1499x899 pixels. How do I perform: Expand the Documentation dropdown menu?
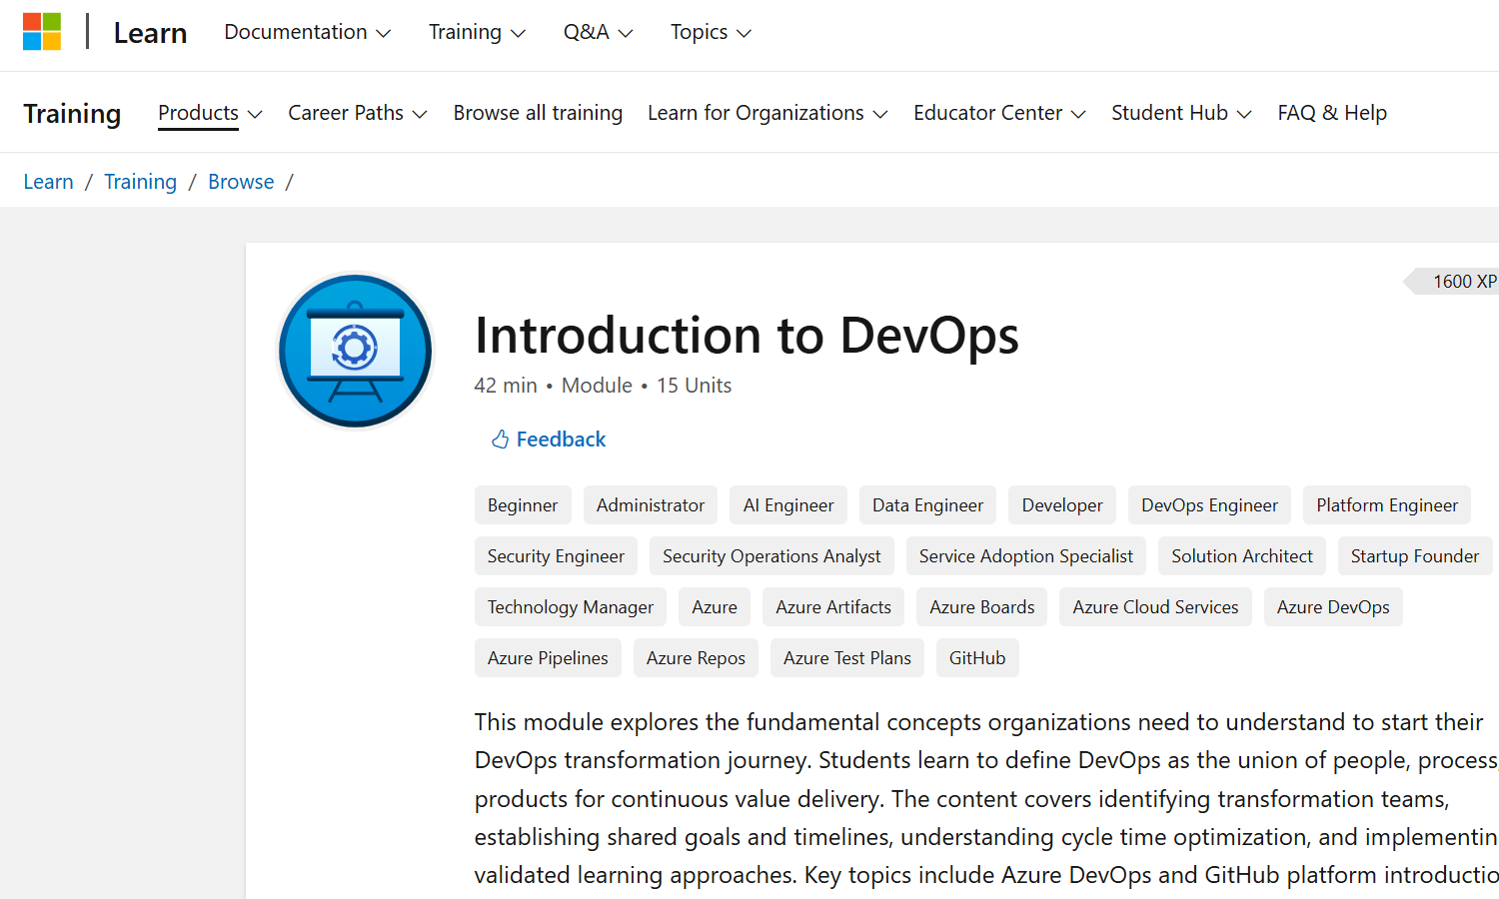tap(307, 32)
